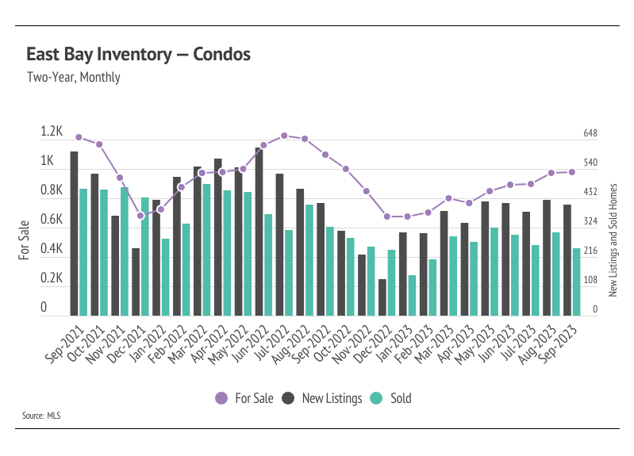Click the New Listings and Sold Homes axis title

[613, 240]
